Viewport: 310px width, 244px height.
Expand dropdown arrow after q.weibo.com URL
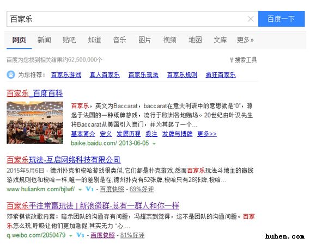(x=71, y=236)
